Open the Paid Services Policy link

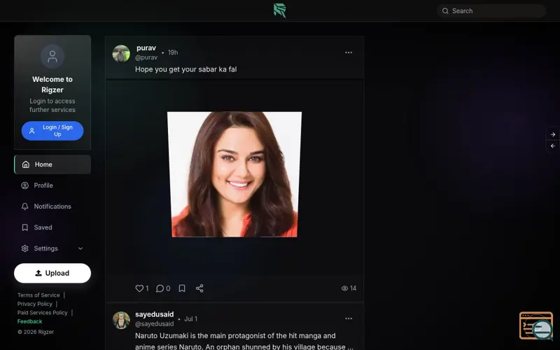43,312
